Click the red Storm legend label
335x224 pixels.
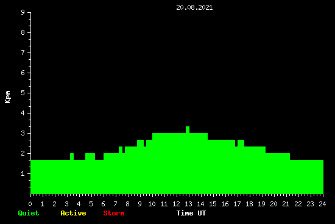click(x=114, y=213)
